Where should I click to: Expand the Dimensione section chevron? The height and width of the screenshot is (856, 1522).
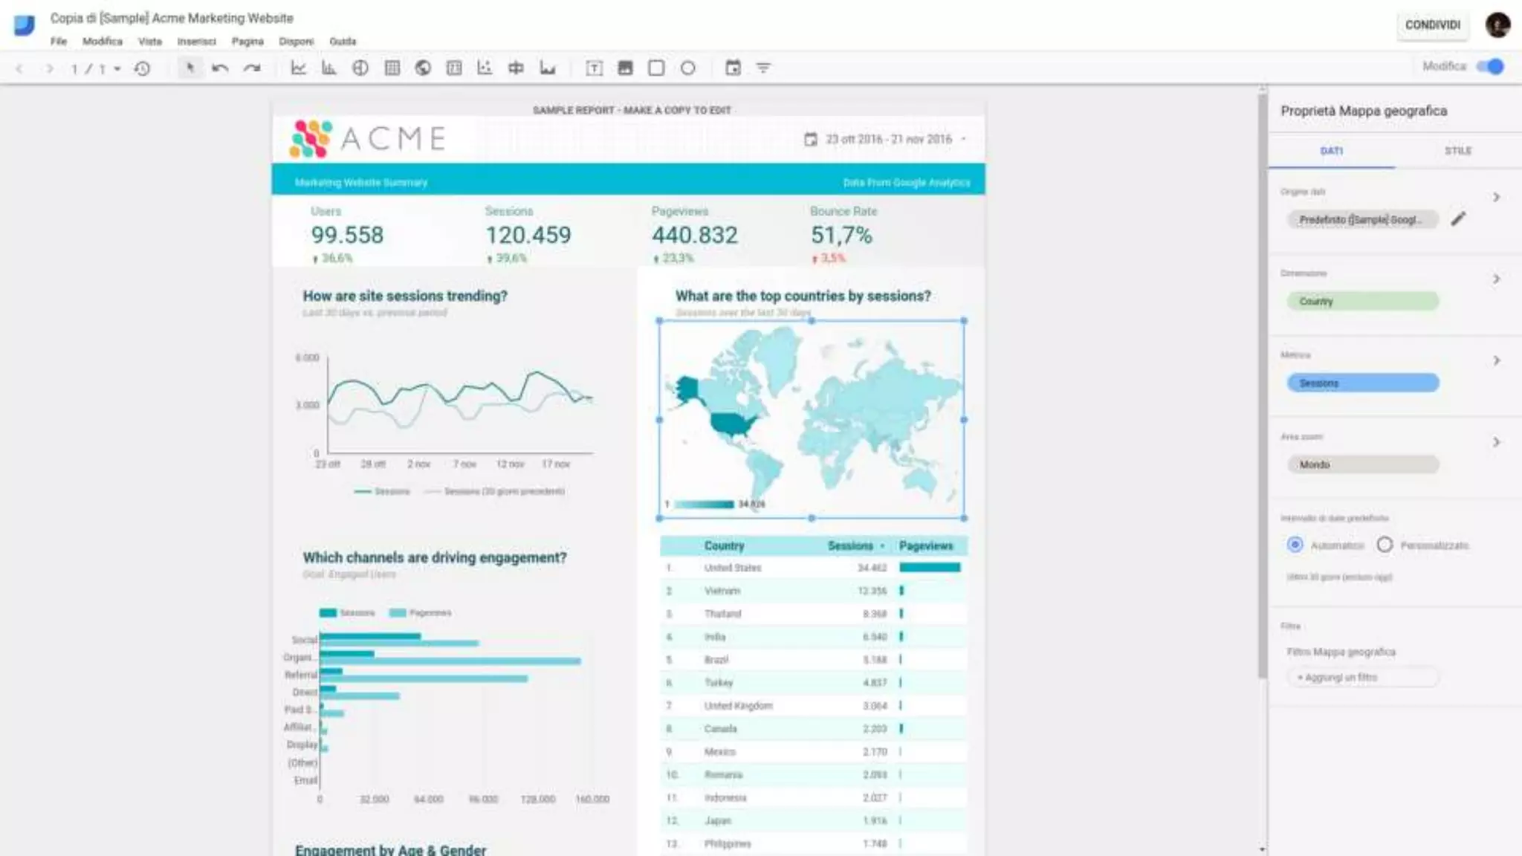pos(1496,279)
